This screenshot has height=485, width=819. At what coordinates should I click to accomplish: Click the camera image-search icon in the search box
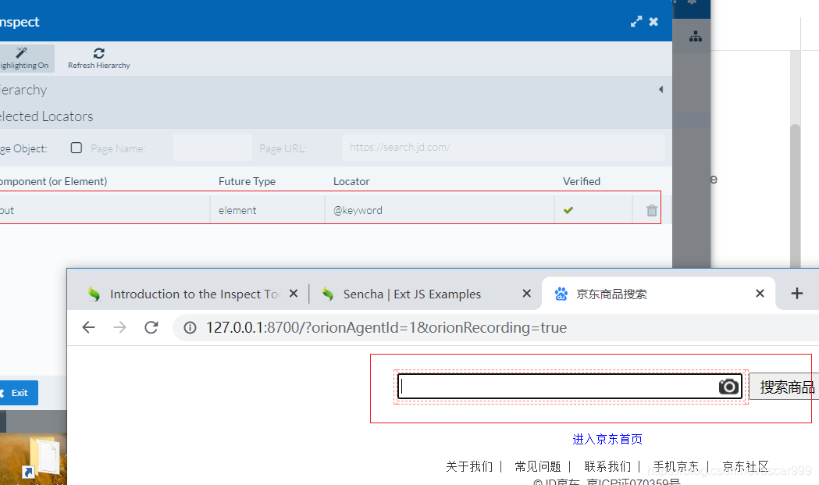(728, 387)
